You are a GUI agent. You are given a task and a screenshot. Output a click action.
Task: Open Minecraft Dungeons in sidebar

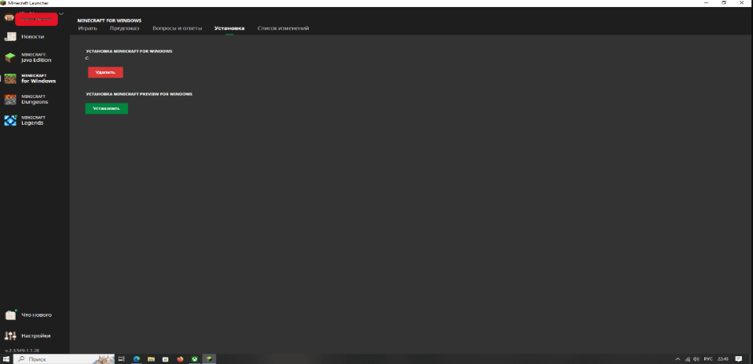[35, 100]
